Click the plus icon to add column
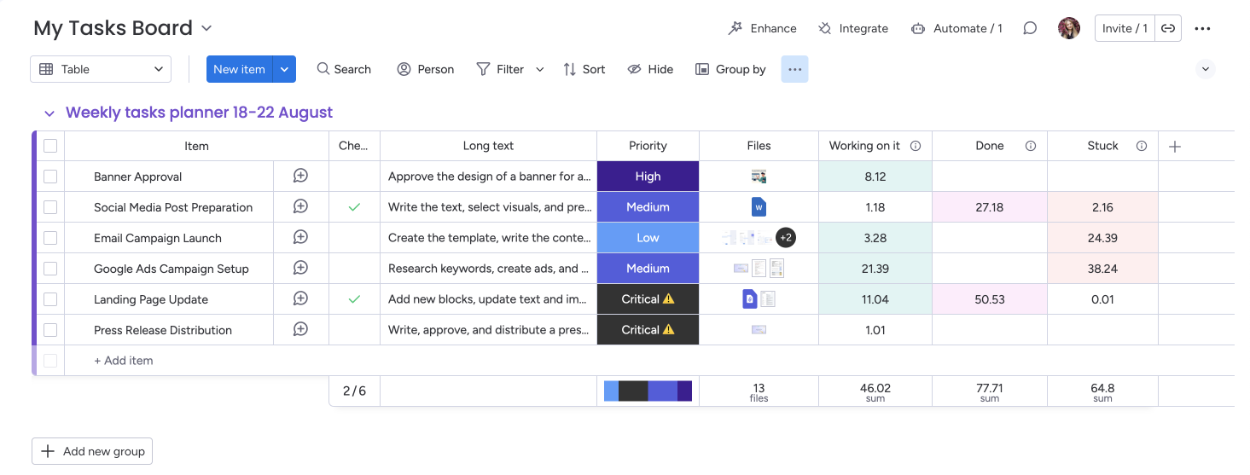Viewport: 1250px width, 475px height. pos(1174,147)
